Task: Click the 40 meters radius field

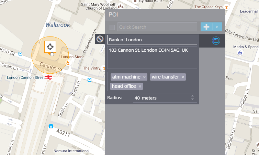Action: pyautogui.click(x=165, y=98)
